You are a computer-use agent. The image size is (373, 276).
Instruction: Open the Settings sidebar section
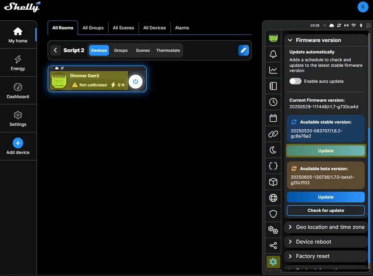pyautogui.click(x=18, y=119)
